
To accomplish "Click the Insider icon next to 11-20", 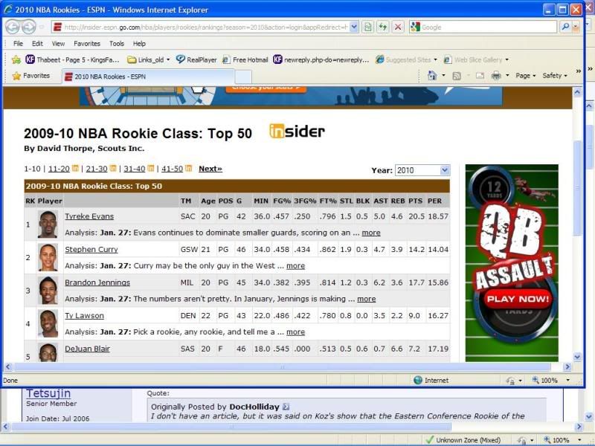I will [75, 169].
